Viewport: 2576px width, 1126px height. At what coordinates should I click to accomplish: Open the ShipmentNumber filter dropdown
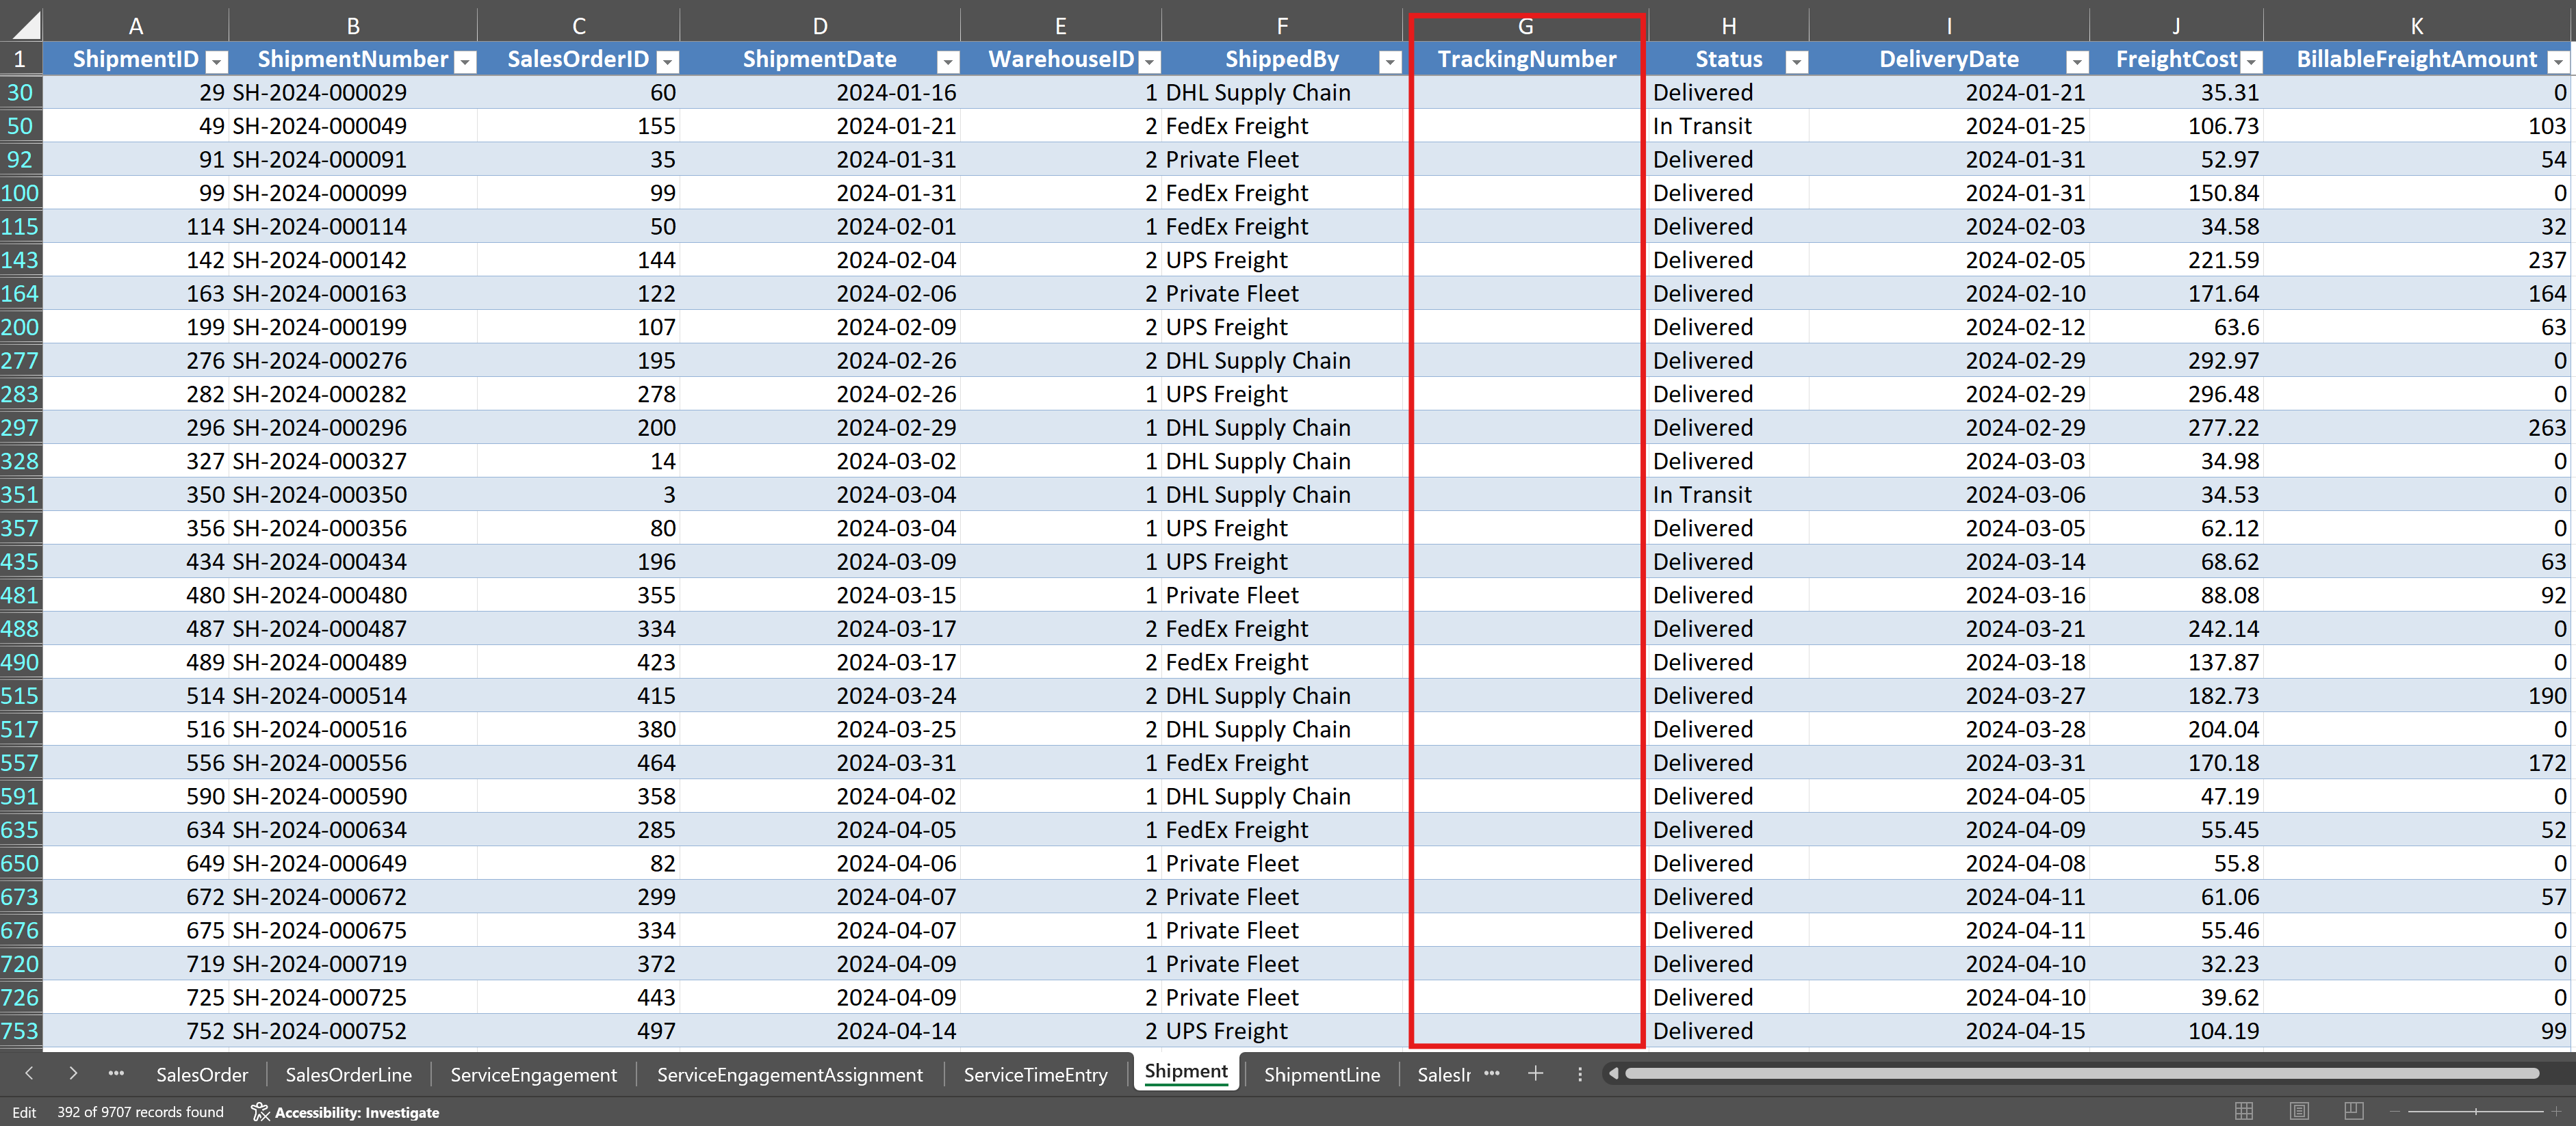pyautogui.click(x=465, y=62)
